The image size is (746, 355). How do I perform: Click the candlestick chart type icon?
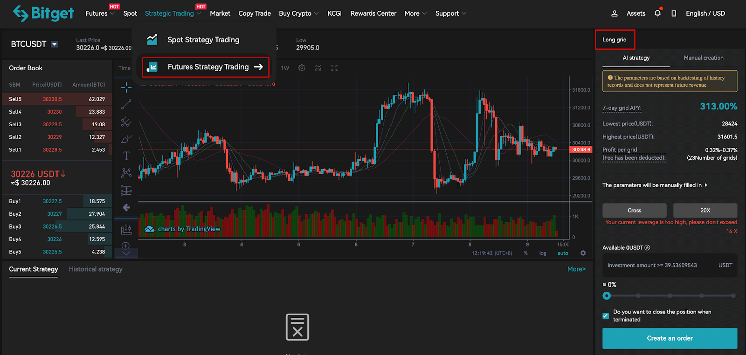126,229
